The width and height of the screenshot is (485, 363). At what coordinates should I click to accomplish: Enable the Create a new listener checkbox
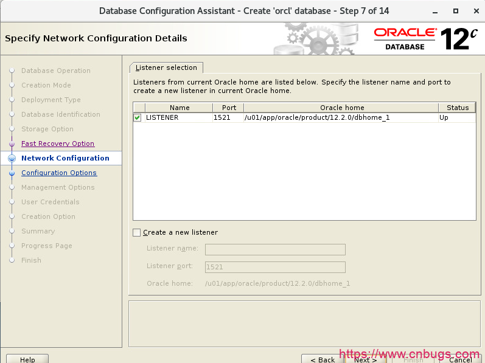137,232
